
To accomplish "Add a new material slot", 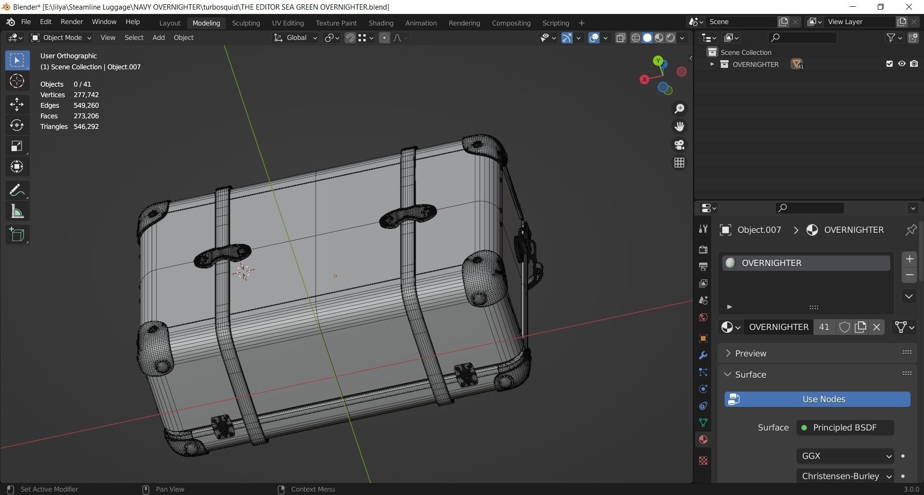I will [x=909, y=259].
